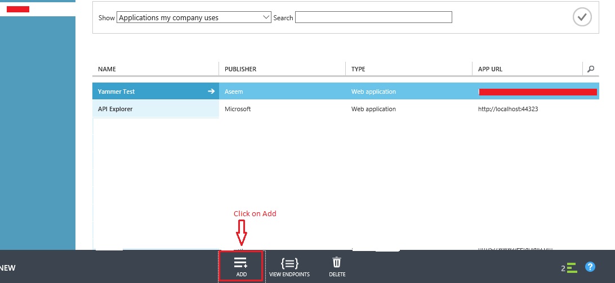This screenshot has height=283, width=615.
Task: Click Web application in Yammer Test row
Action: pyautogui.click(x=373, y=92)
